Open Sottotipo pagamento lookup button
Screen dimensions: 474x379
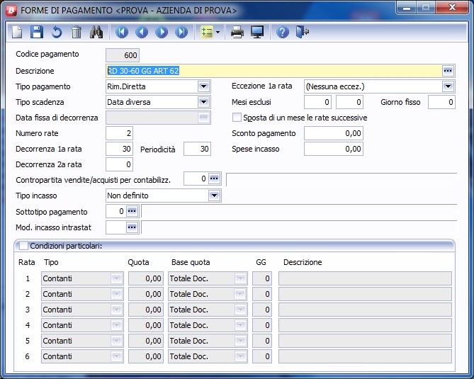pos(132,211)
